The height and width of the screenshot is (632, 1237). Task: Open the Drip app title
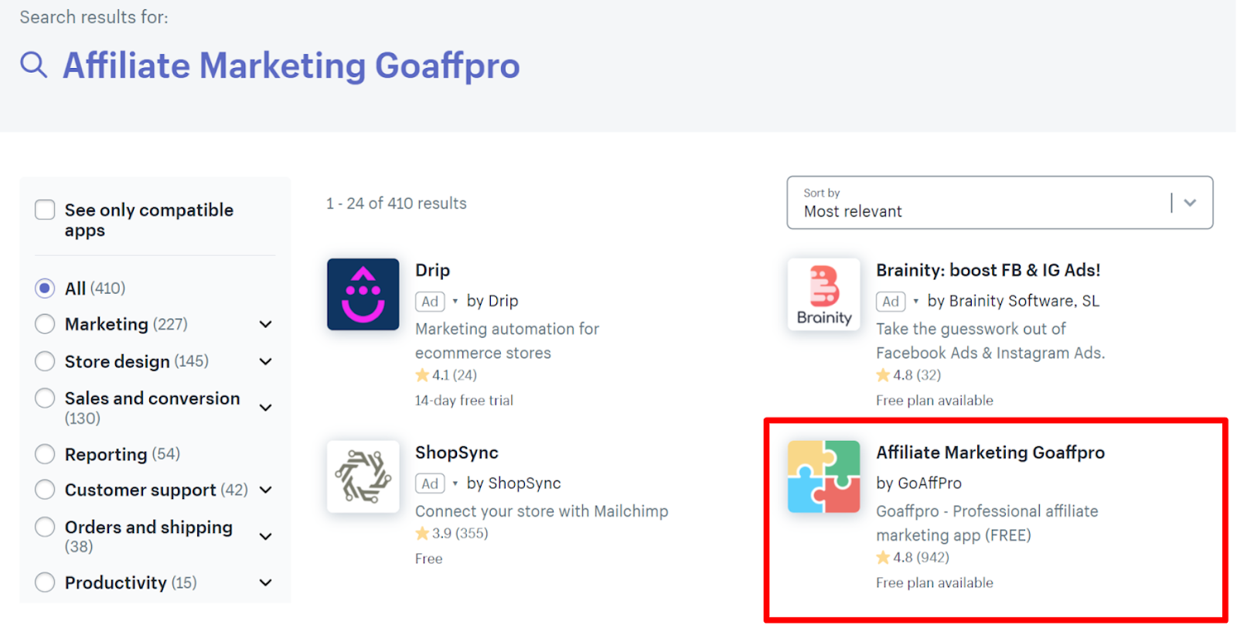[432, 271]
